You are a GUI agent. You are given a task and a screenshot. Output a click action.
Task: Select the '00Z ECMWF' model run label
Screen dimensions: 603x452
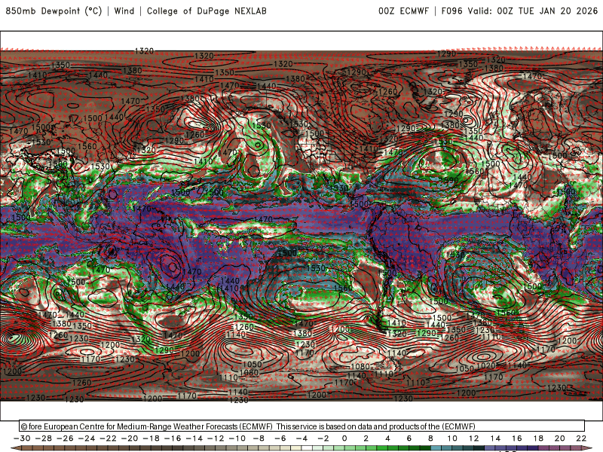click(x=403, y=11)
